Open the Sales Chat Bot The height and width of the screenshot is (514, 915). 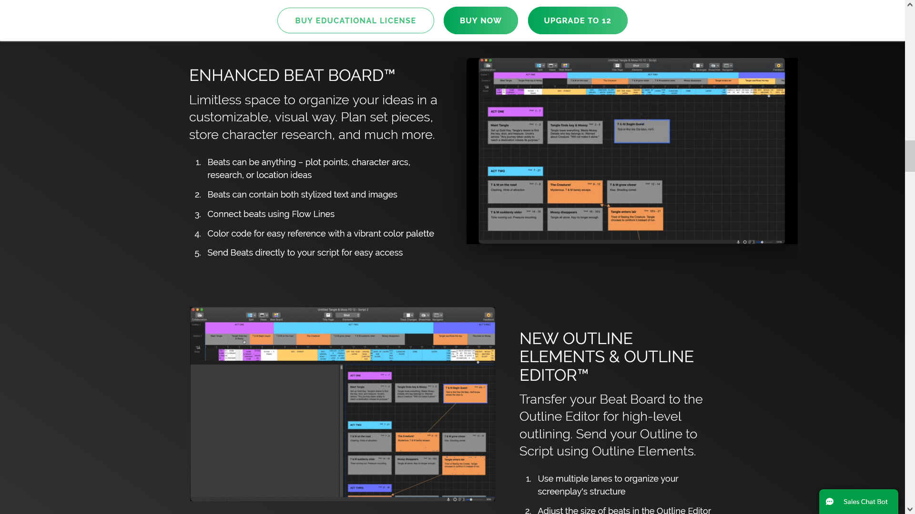coord(858,502)
